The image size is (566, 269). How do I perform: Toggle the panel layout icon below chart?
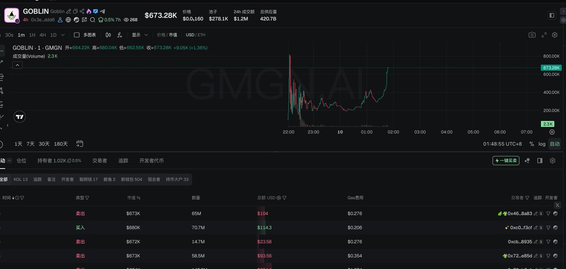[540, 161]
